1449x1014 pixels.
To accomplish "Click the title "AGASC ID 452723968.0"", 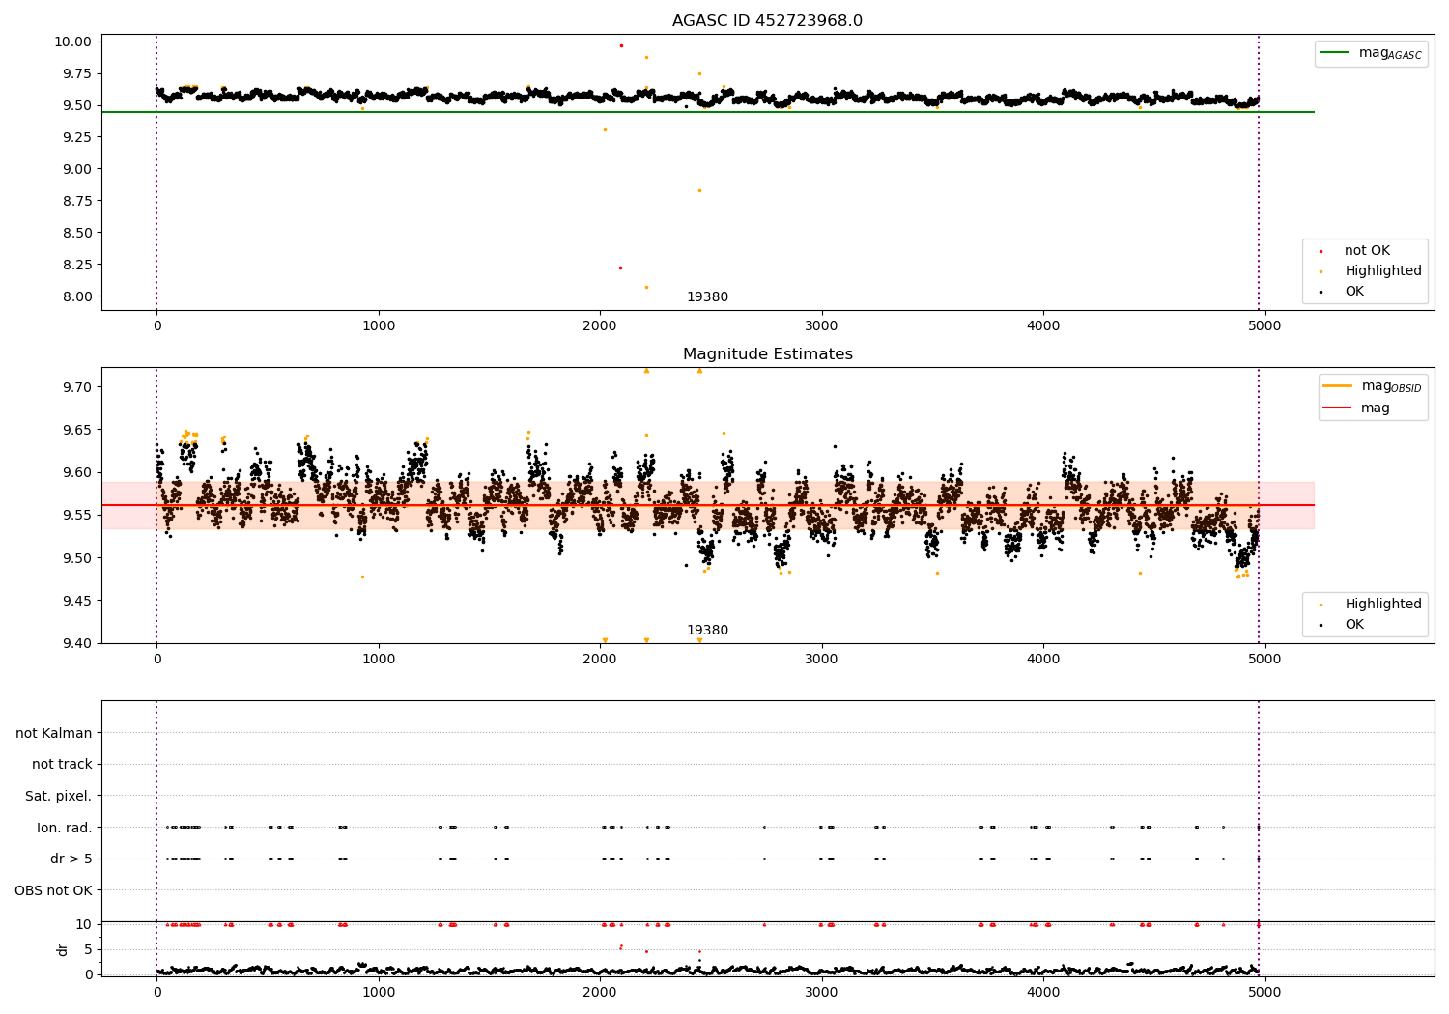I will click(x=767, y=21).
